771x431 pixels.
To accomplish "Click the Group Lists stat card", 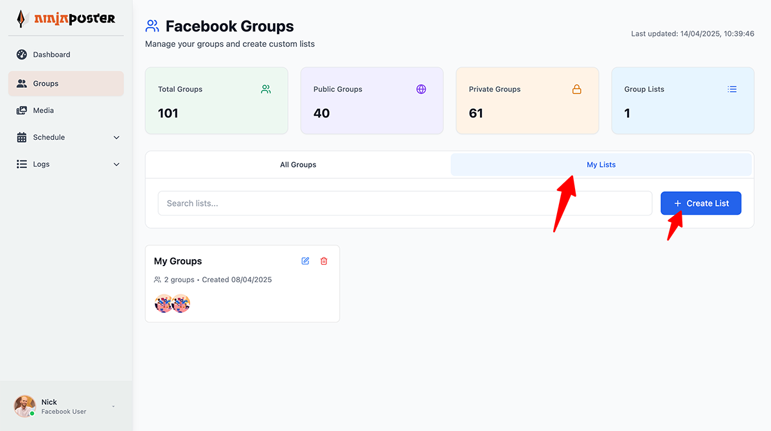I will 683,101.
